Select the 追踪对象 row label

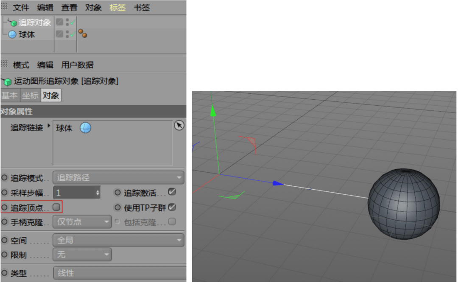click(35, 22)
